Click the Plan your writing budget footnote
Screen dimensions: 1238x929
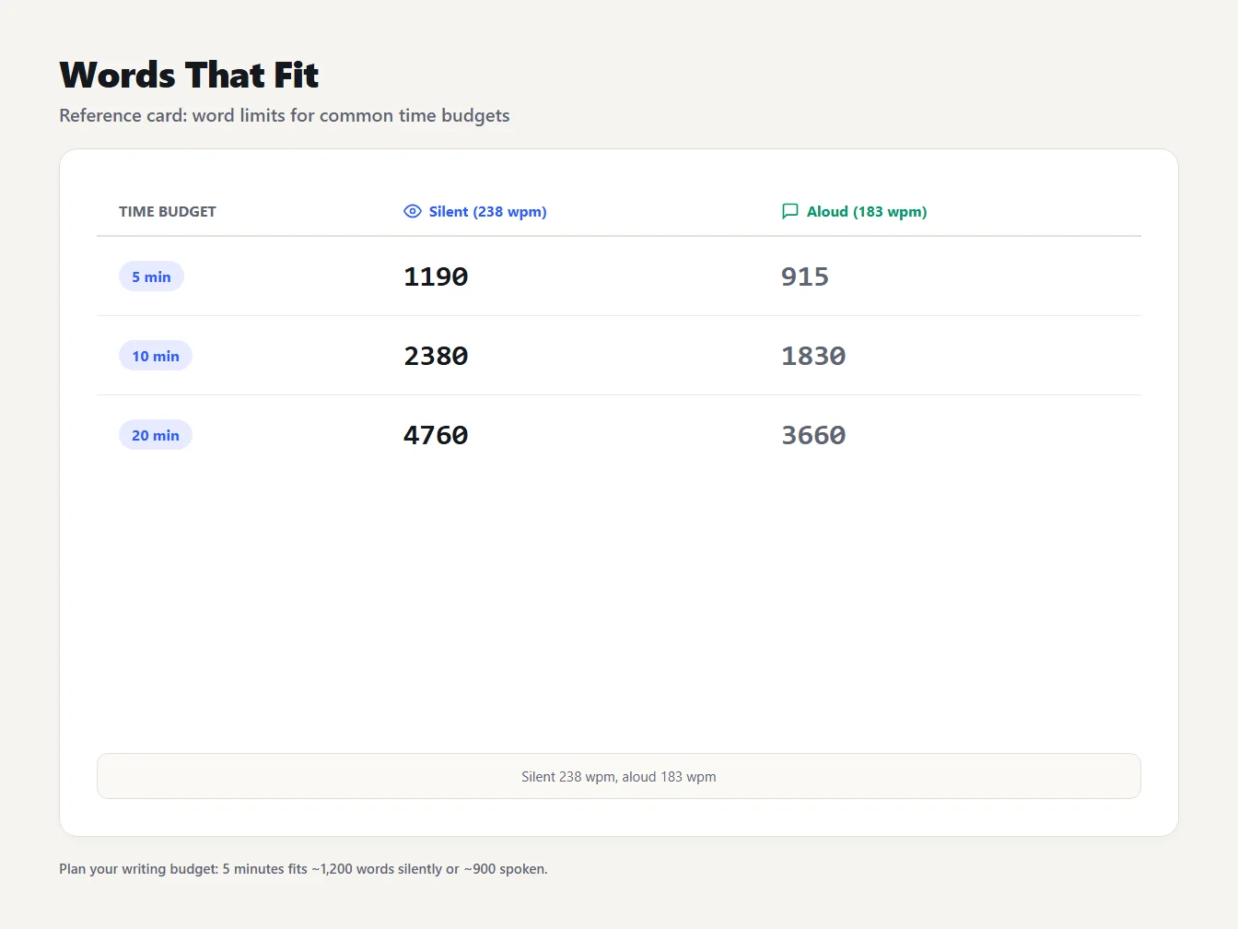303,868
